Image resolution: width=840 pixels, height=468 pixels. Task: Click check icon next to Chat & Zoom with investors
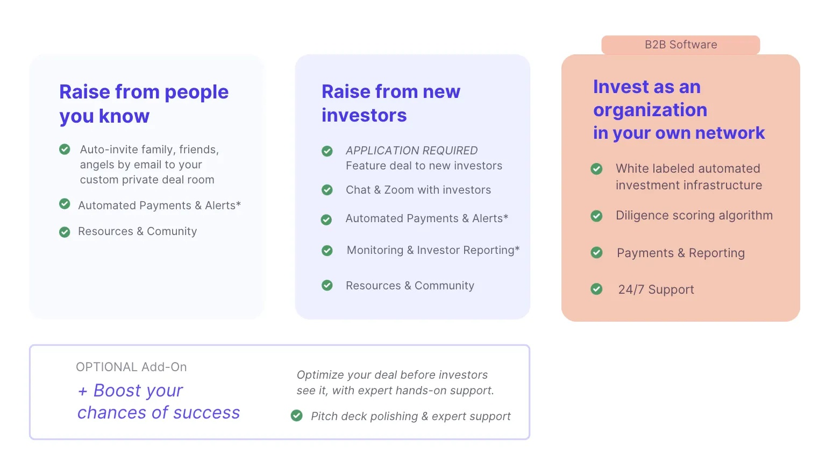tap(327, 190)
